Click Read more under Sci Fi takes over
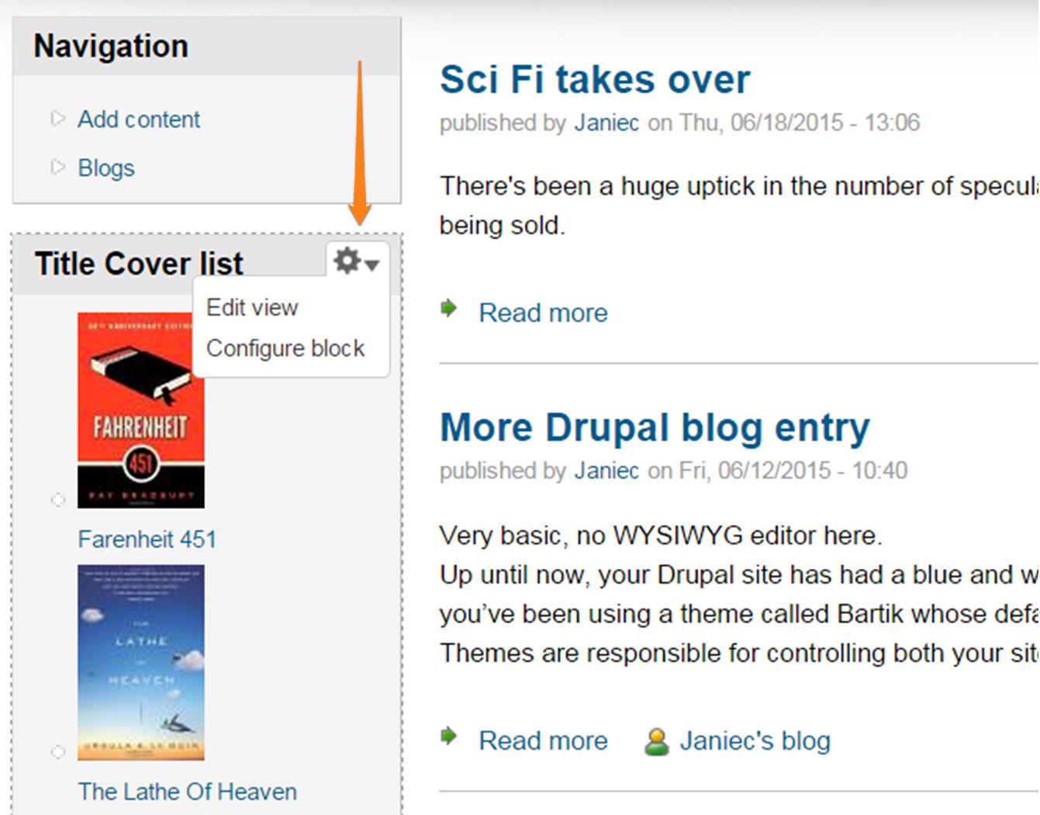Screen dimensions: 1040x815 (x=543, y=312)
